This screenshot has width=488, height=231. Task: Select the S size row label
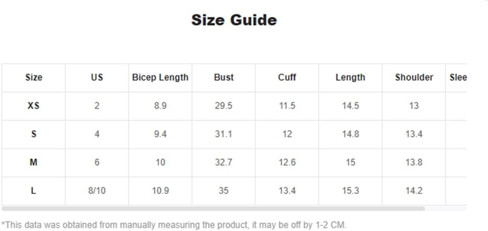click(34, 134)
